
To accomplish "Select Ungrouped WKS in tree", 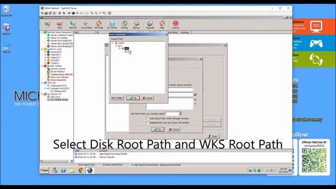I will pyautogui.click(x=58, y=86).
